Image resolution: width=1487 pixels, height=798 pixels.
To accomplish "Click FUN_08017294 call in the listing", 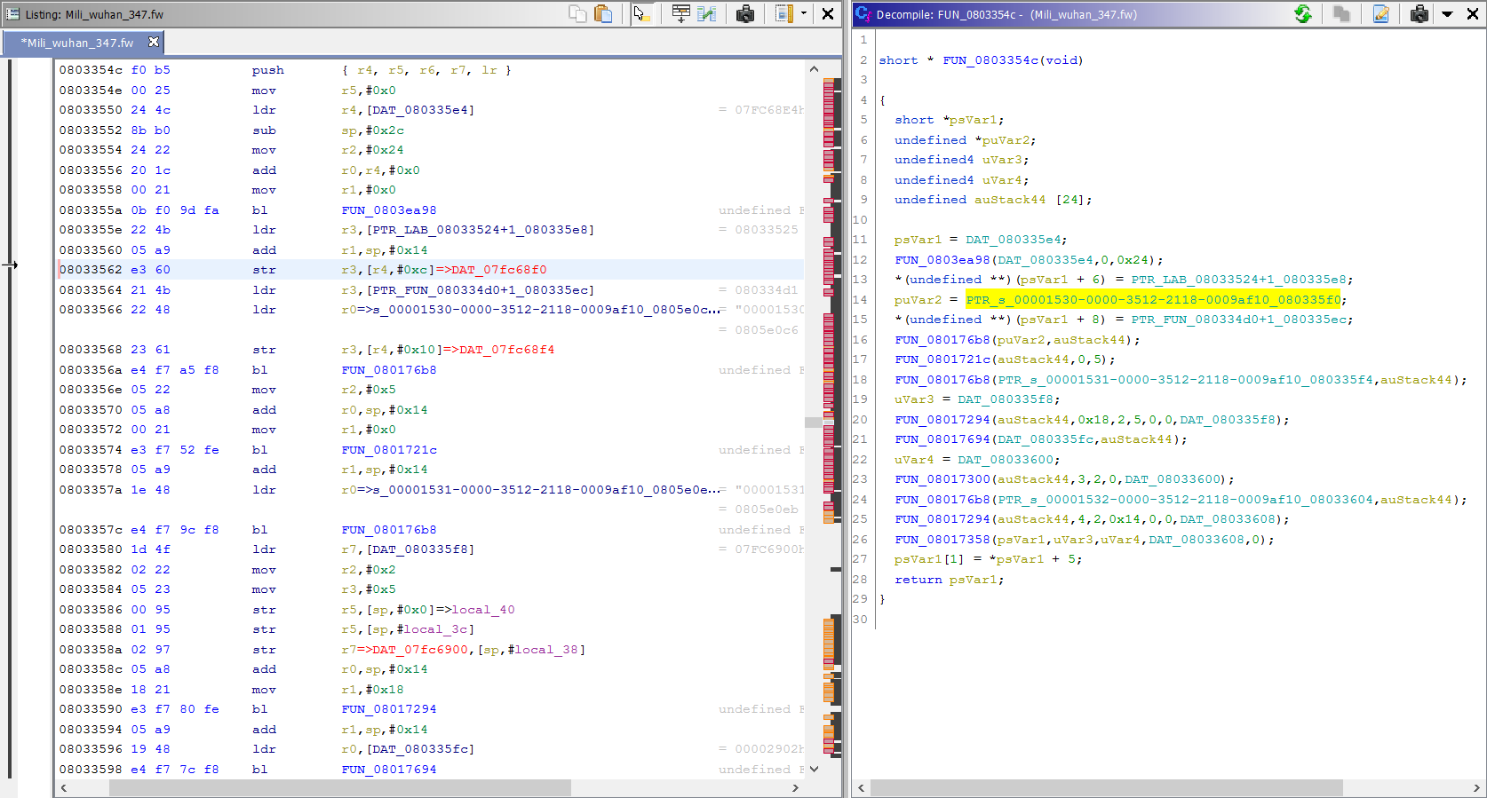I will click(389, 709).
